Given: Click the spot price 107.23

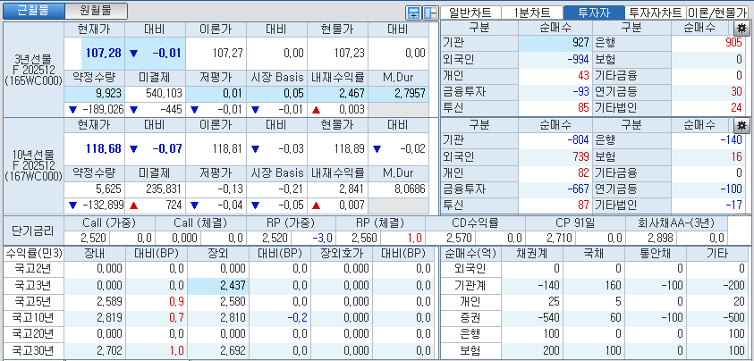Looking at the screenshot, I should tap(350, 54).
